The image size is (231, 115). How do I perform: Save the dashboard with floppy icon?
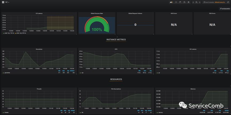[184, 2]
